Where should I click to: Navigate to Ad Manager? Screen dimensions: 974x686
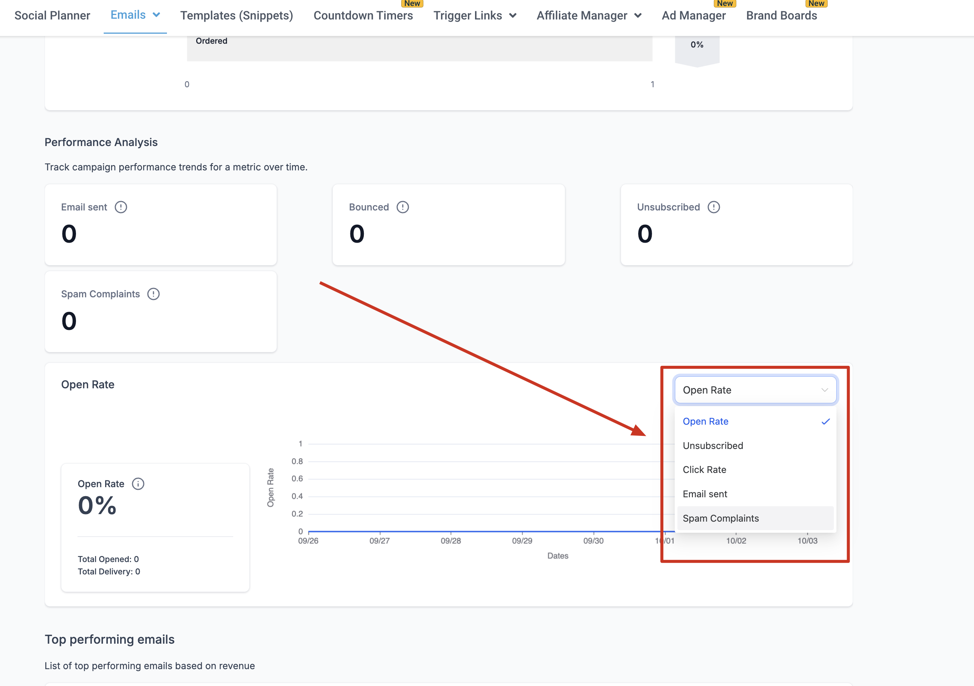(x=694, y=16)
